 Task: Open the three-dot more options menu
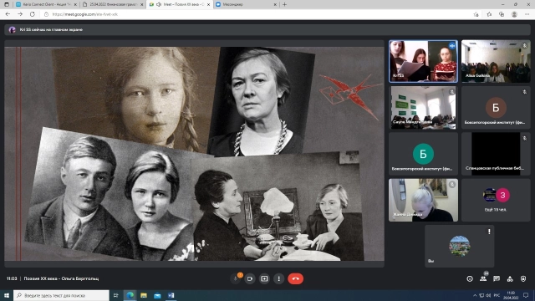pos(278,278)
